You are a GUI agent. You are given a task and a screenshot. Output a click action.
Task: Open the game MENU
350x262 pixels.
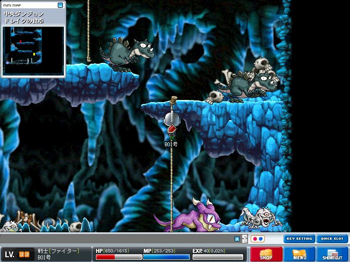[x=299, y=254]
